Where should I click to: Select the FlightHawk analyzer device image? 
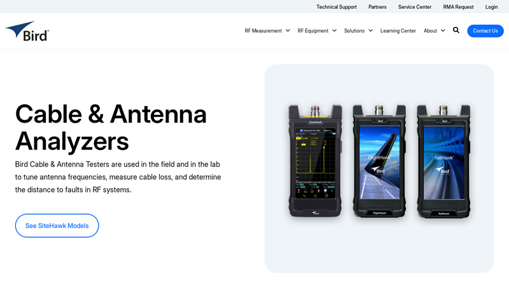click(x=379, y=161)
